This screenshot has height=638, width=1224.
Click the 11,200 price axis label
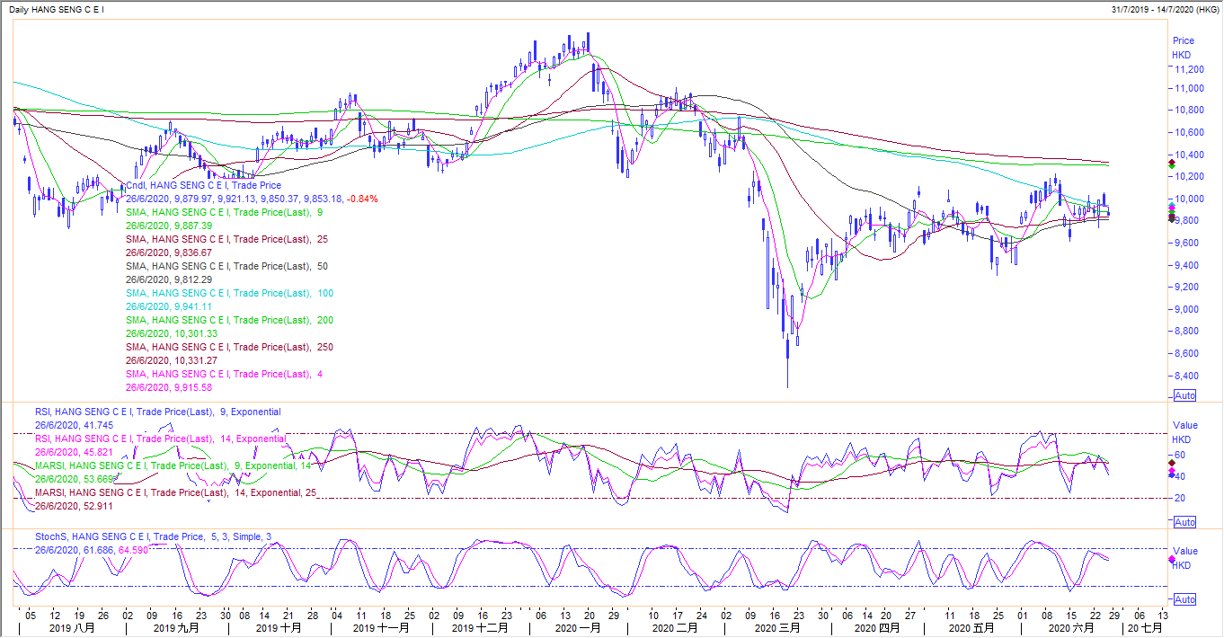[x=1190, y=69]
